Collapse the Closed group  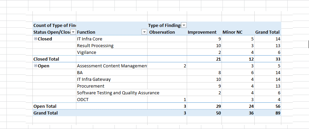[x=36, y=39]
